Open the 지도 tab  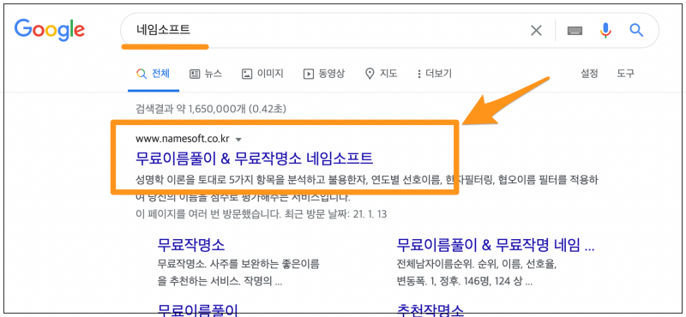pos(381,74)
